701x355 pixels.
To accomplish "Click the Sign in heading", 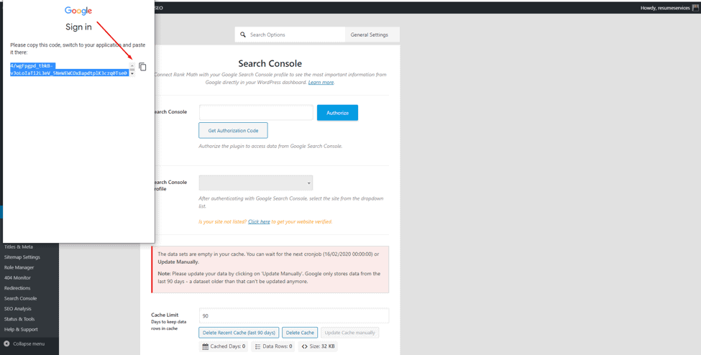I will click(78, 27).
